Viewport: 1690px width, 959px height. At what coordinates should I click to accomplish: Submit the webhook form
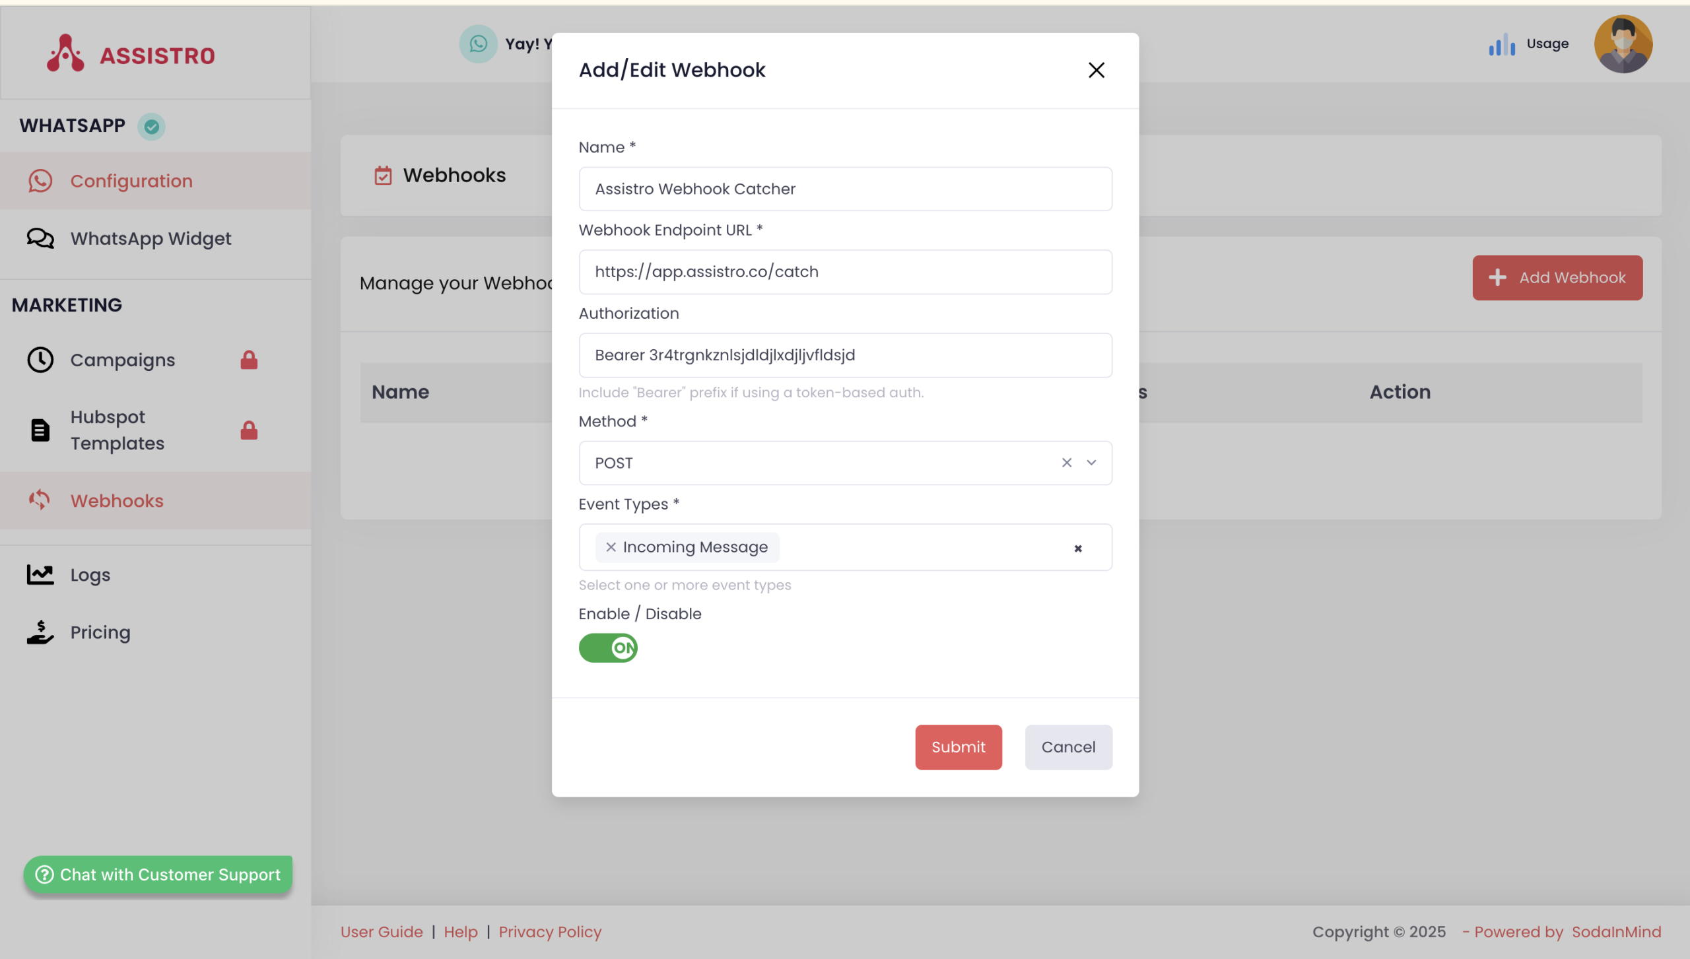[958, 746]
